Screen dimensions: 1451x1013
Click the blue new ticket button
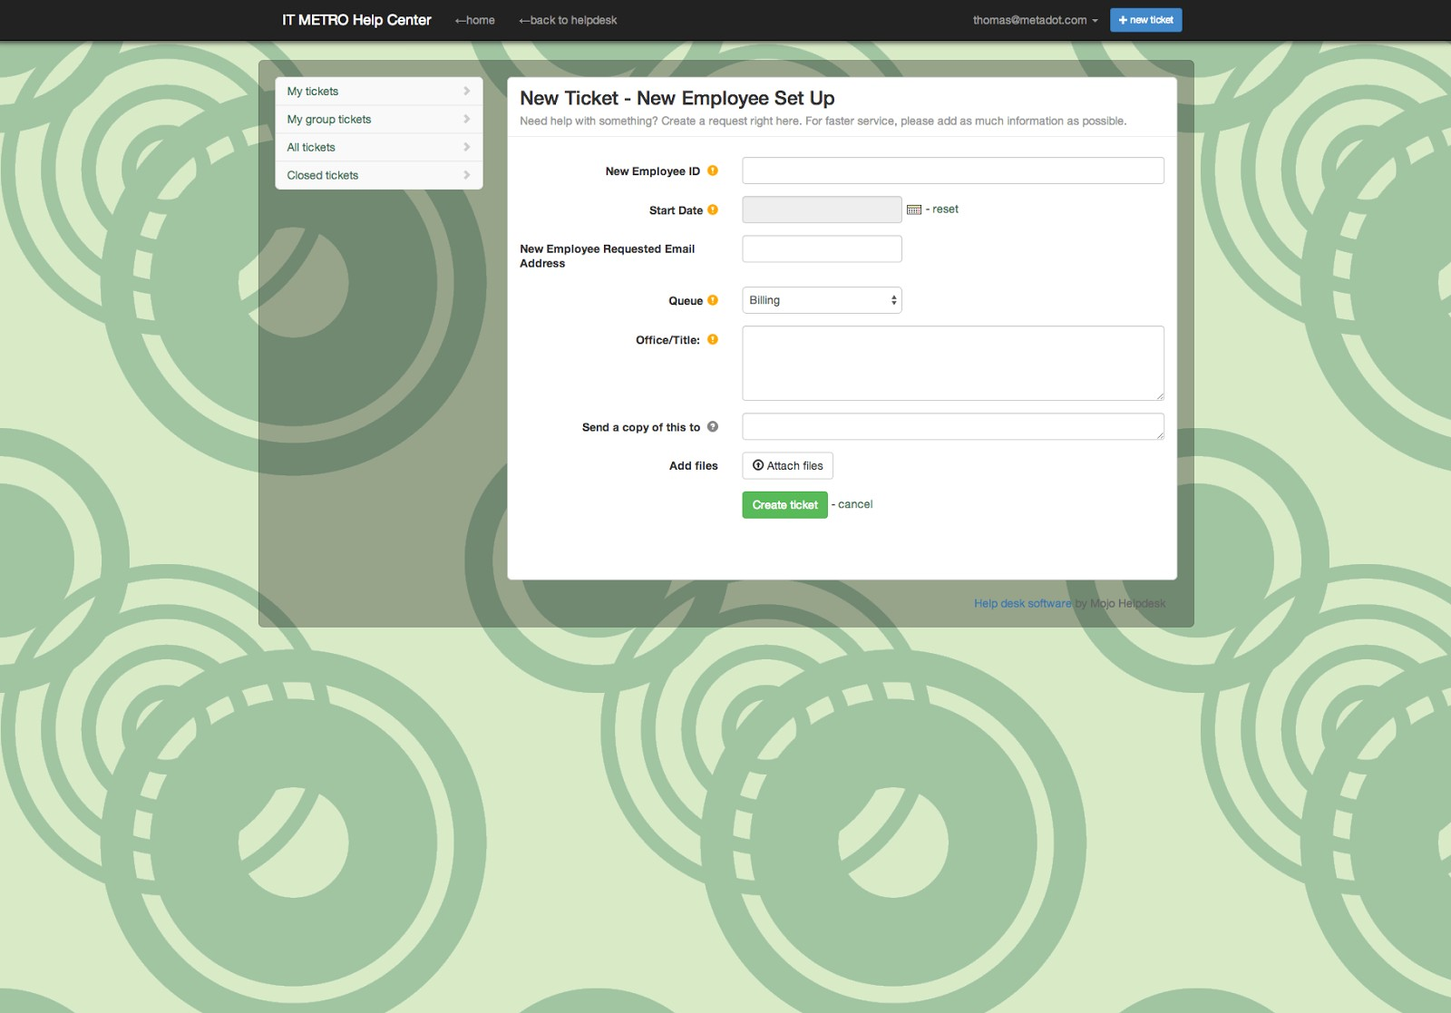[x=1145, y=20]
